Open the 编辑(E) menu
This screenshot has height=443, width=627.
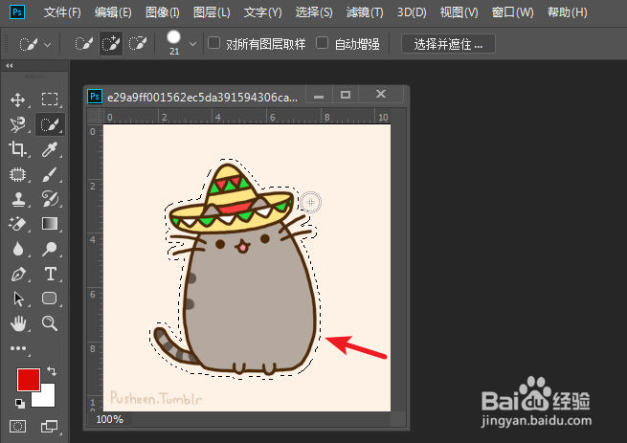click(x=113, y=12)
